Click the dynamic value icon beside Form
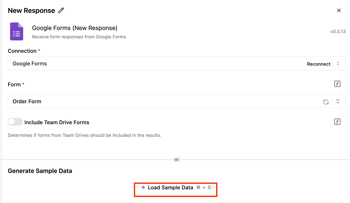The height and width of the screenshot is (203, 350). (x=337, y=84)
